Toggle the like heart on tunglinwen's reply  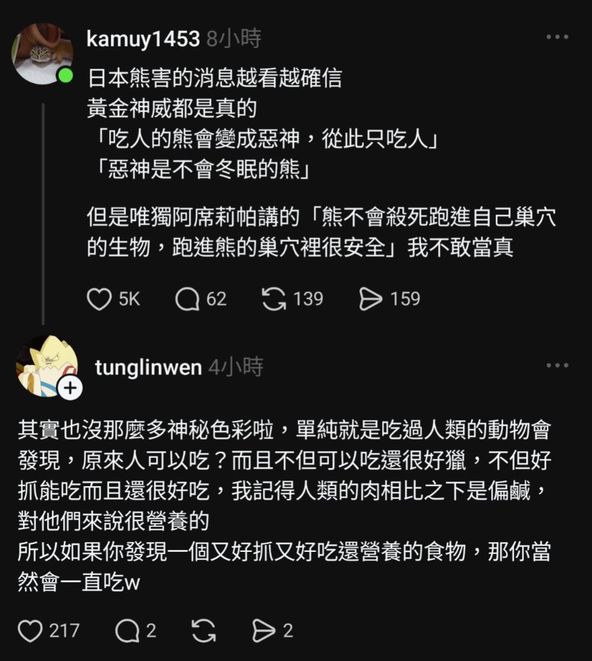tap(30, 631)
